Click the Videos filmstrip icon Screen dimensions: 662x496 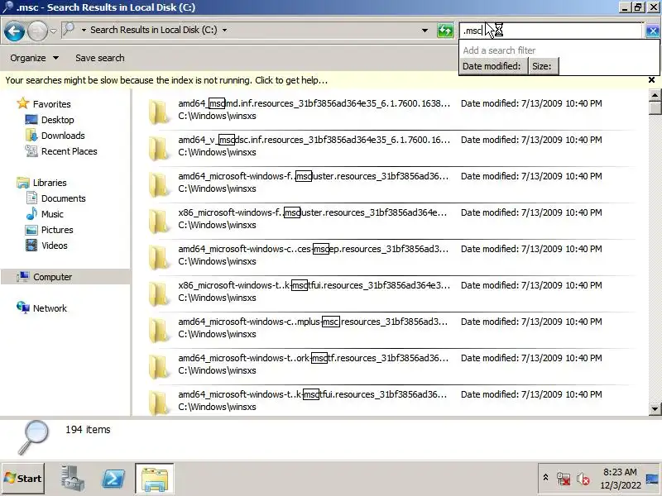(x=31, y=245)
